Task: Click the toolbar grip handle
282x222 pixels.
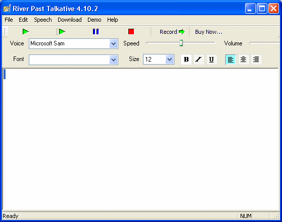Action: pyautogui.click(x=5, y=32)
